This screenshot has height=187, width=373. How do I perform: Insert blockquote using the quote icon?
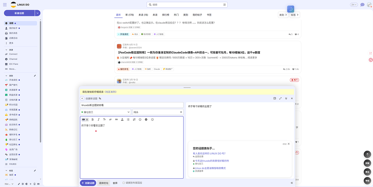pyautogui.click(x=116, y=119)
